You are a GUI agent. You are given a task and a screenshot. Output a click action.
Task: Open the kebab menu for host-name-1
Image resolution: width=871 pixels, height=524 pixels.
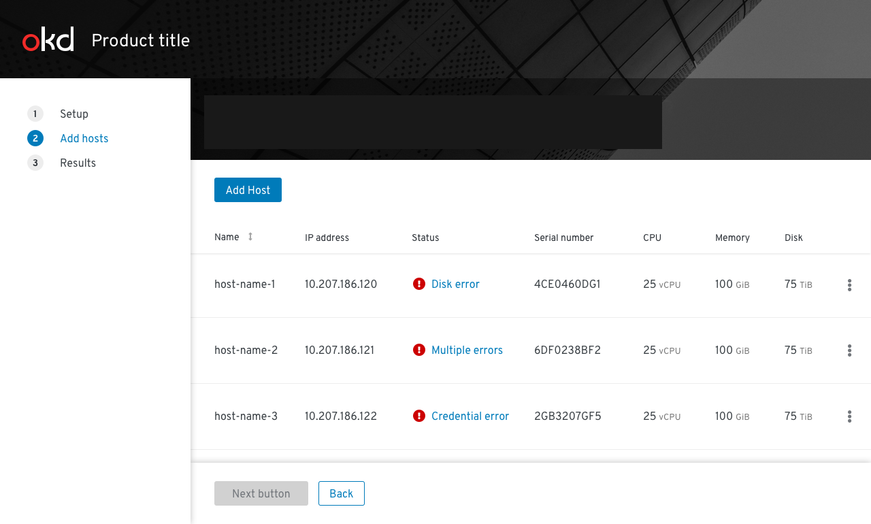849,285
